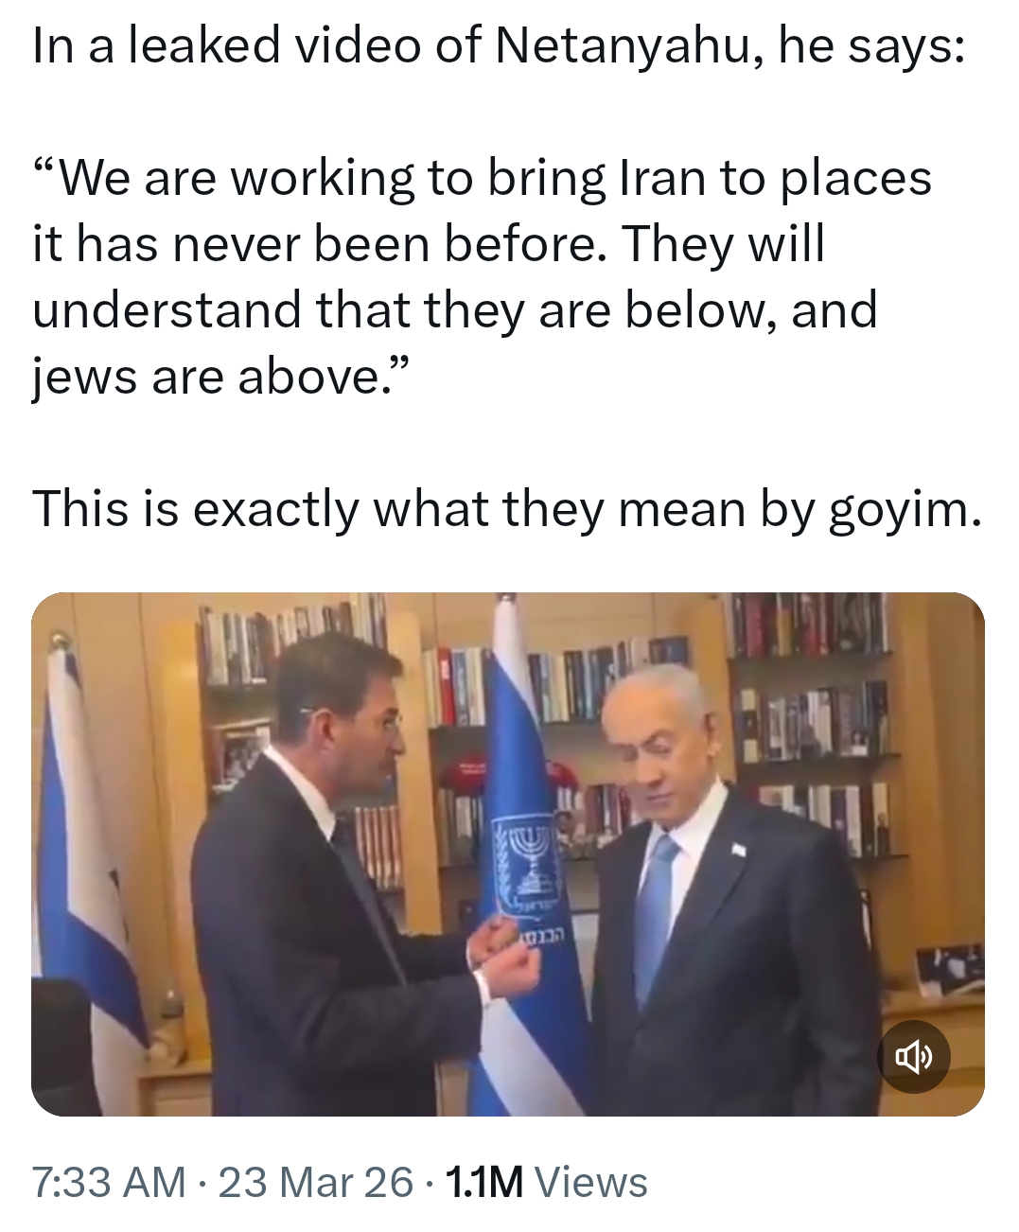1019x1232 pixels.
Task: Click the word "goyim" in the tweet
Action: coord(898,511)
